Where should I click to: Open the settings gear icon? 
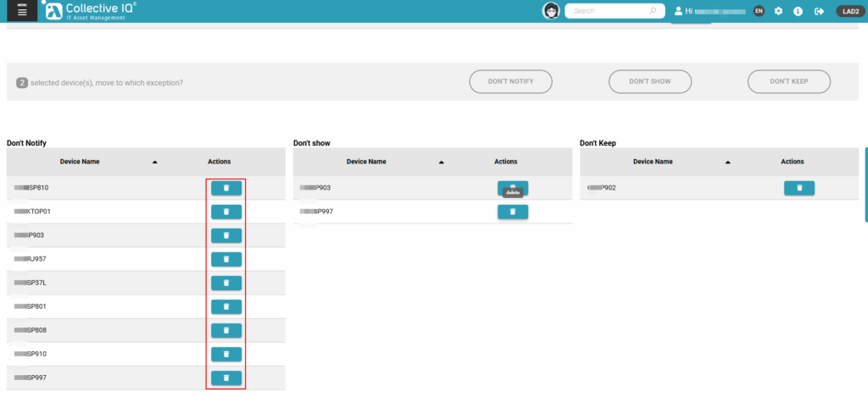click(x=778, y=11)
